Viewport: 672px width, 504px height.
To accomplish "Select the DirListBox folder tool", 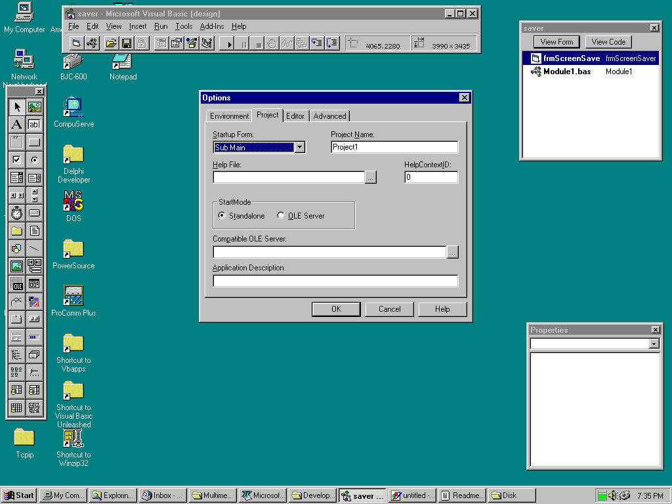I will pyautogui.click(x=16, y=230).
